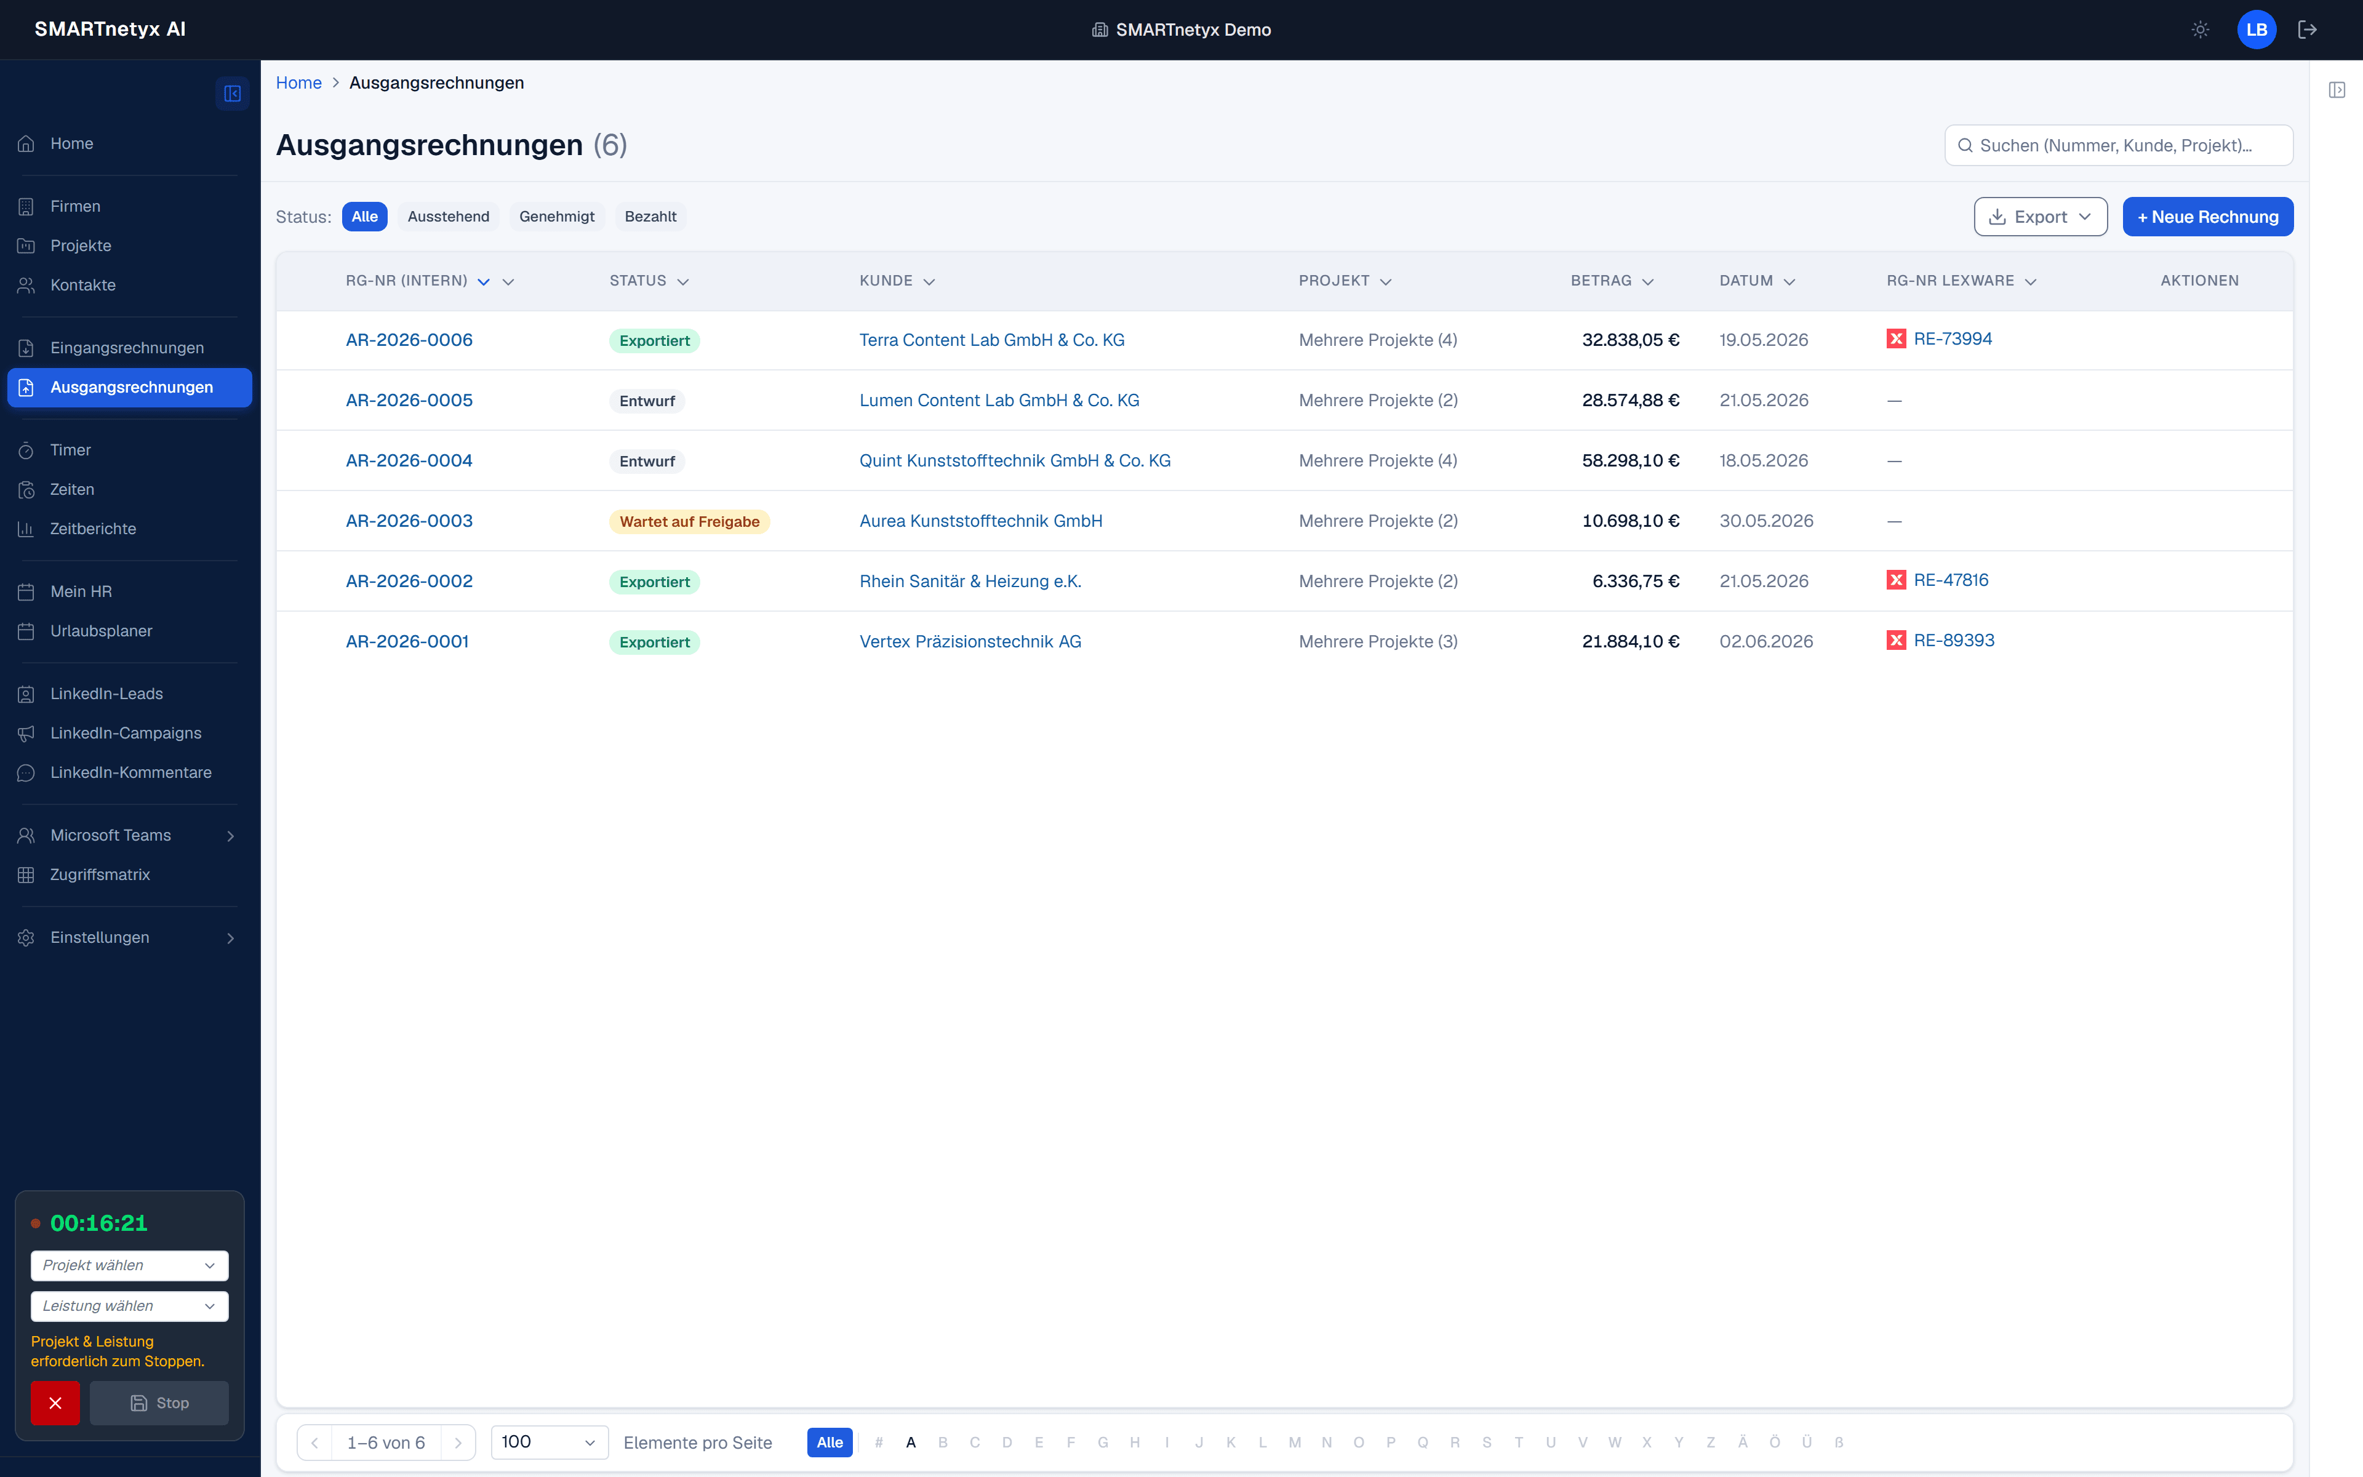Click the Mein HR calendar icon
This screenshot has height=1477, width=2363.
[x=26, y=592]
